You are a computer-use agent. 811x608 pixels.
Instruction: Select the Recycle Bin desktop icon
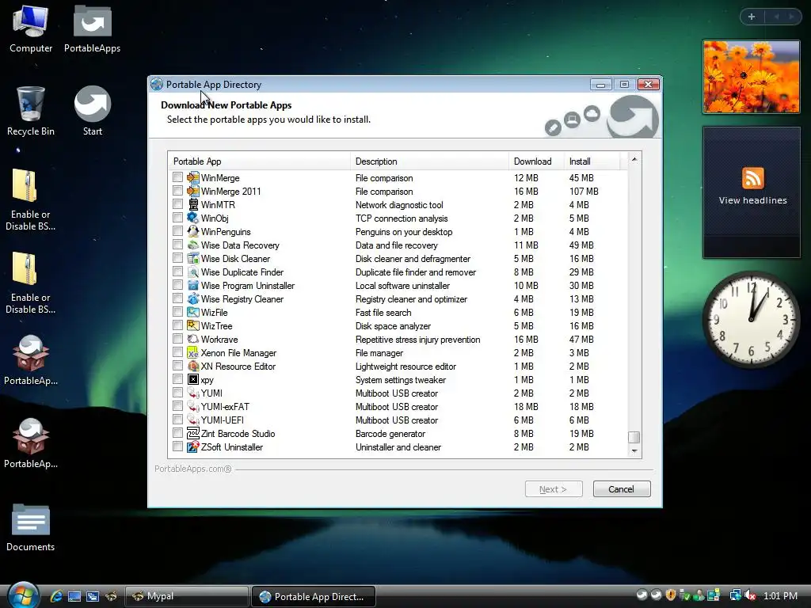tap(31, 111)
